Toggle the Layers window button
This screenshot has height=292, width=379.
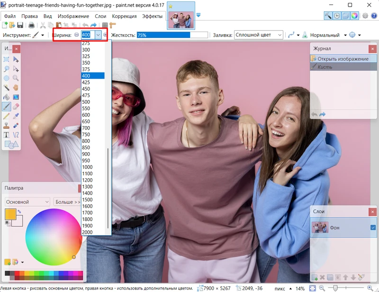(x=346, y=16)
